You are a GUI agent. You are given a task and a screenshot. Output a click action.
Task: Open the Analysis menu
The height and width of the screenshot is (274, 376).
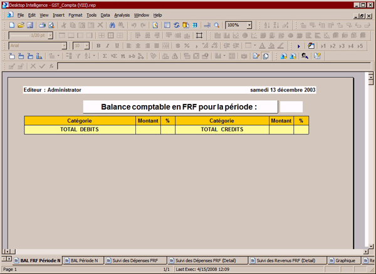click(x=122, y=14)
